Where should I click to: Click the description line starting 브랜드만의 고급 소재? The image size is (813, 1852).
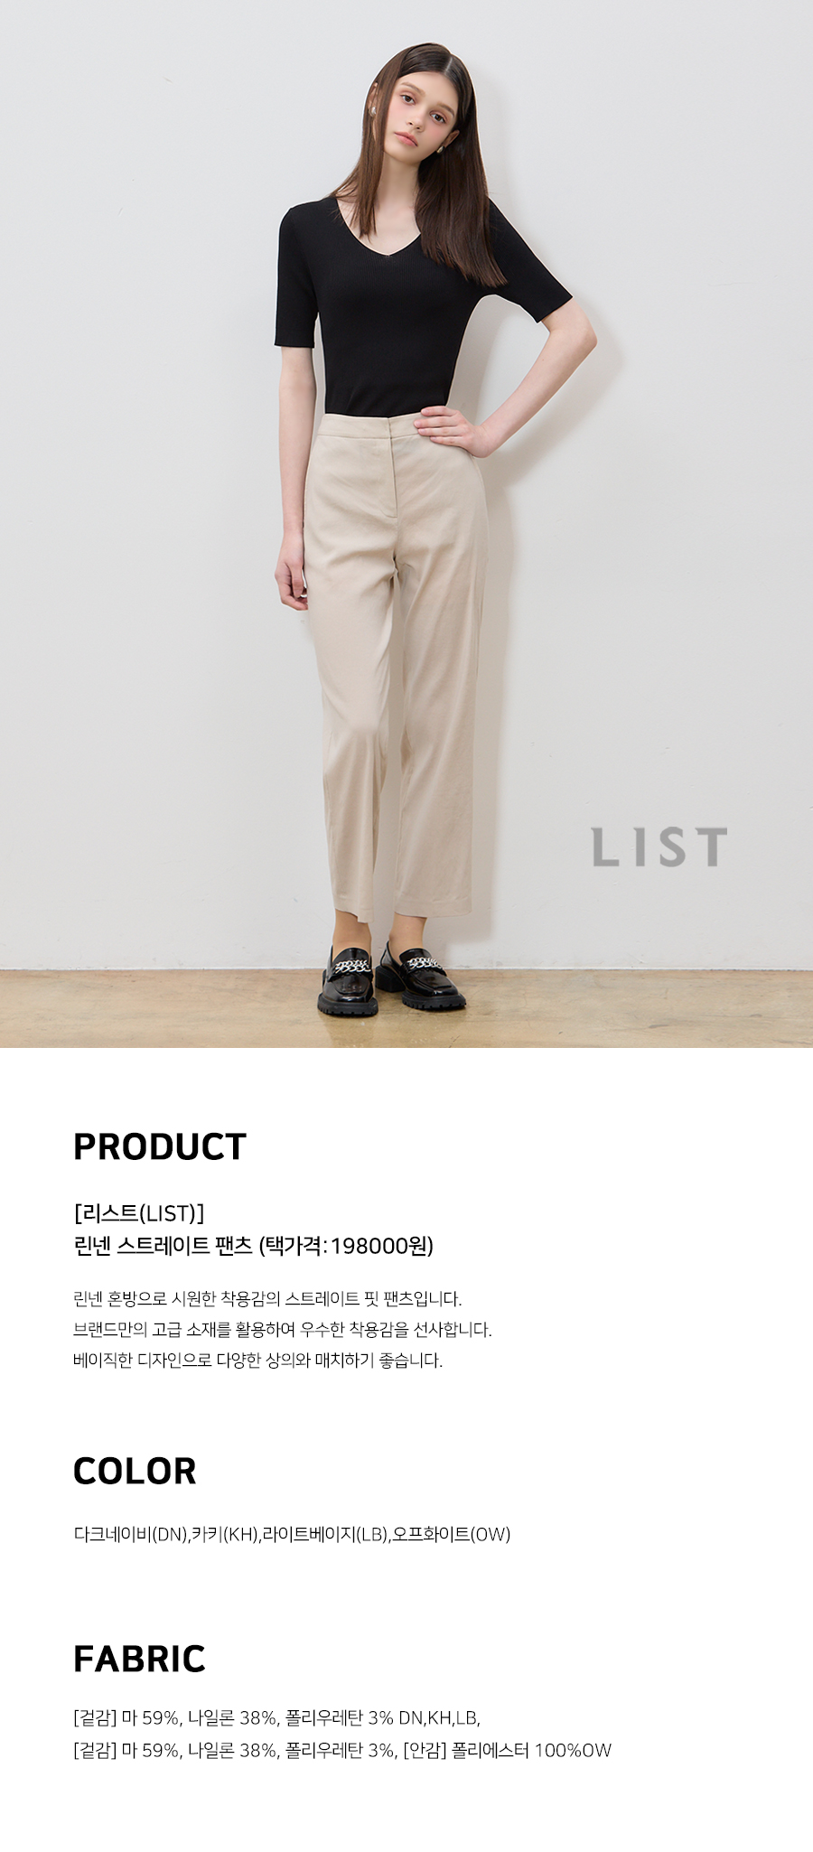tap(282, 1330)
